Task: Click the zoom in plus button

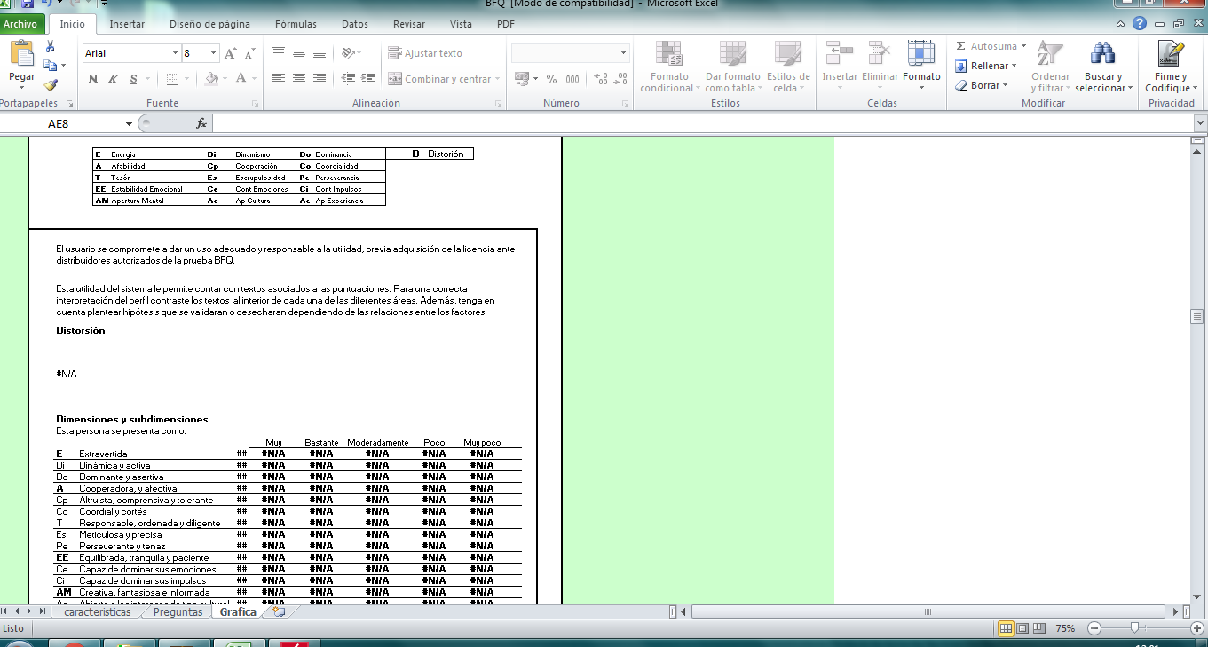Action: [x=1196, y=628]
